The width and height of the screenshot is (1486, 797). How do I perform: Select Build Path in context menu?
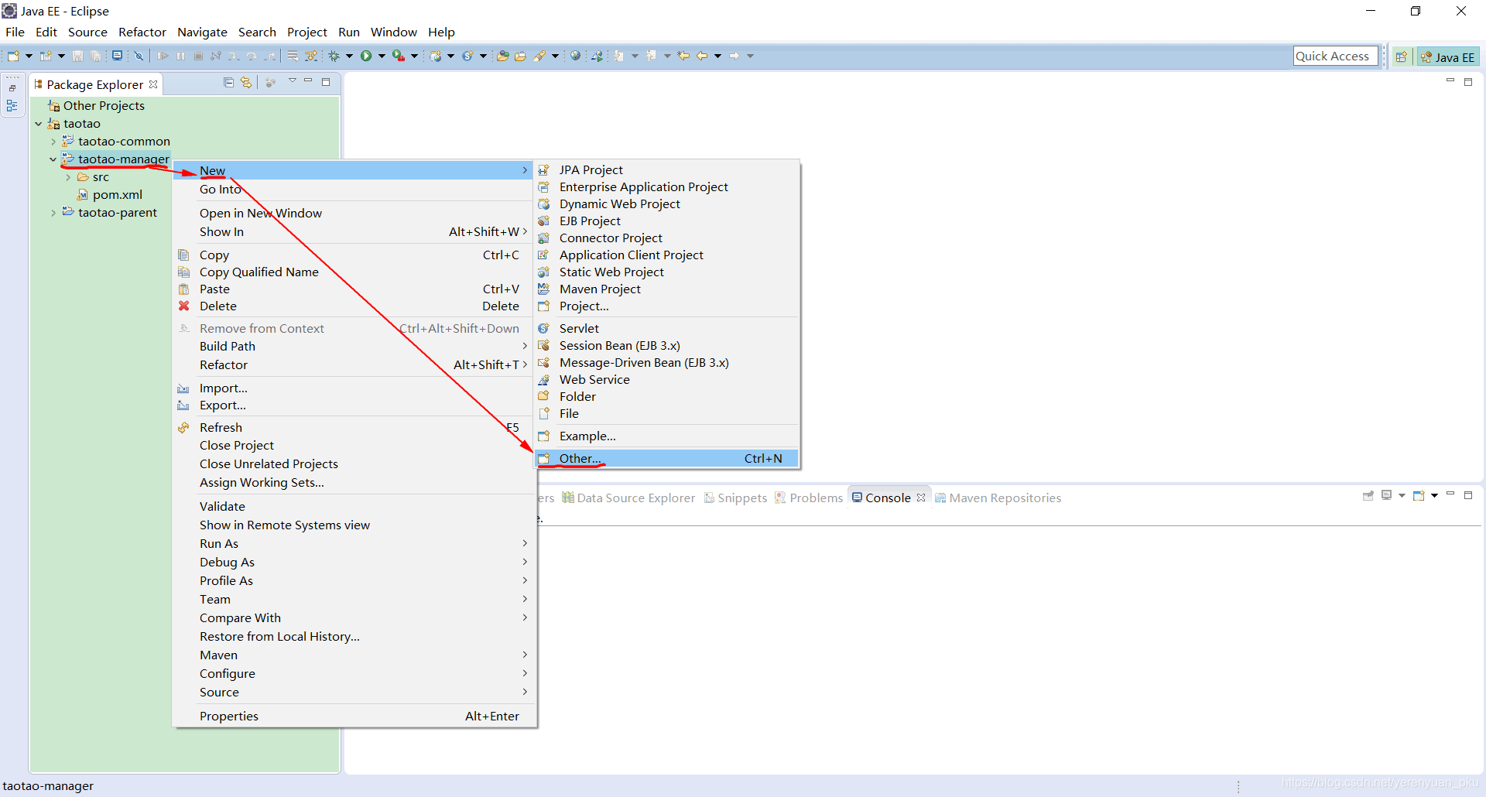(x=354, y=346)
